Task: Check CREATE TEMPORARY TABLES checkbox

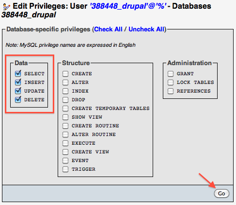Action: pos(65,109)
